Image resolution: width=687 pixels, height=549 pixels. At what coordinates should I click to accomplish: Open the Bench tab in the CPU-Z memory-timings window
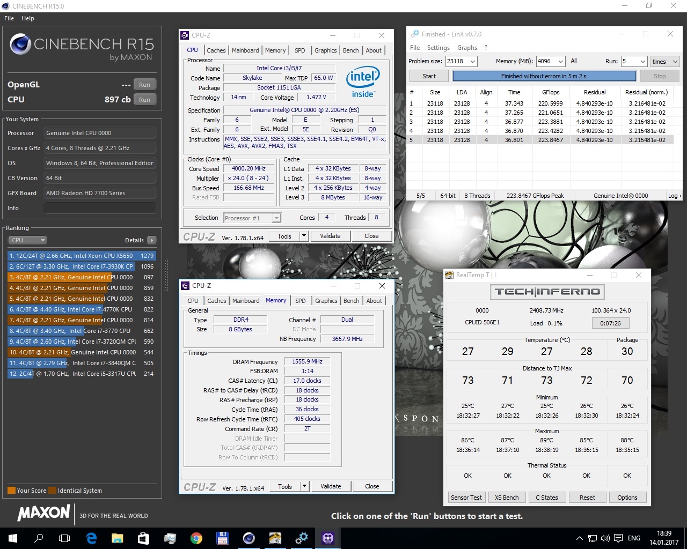click(x=351, y=301)
